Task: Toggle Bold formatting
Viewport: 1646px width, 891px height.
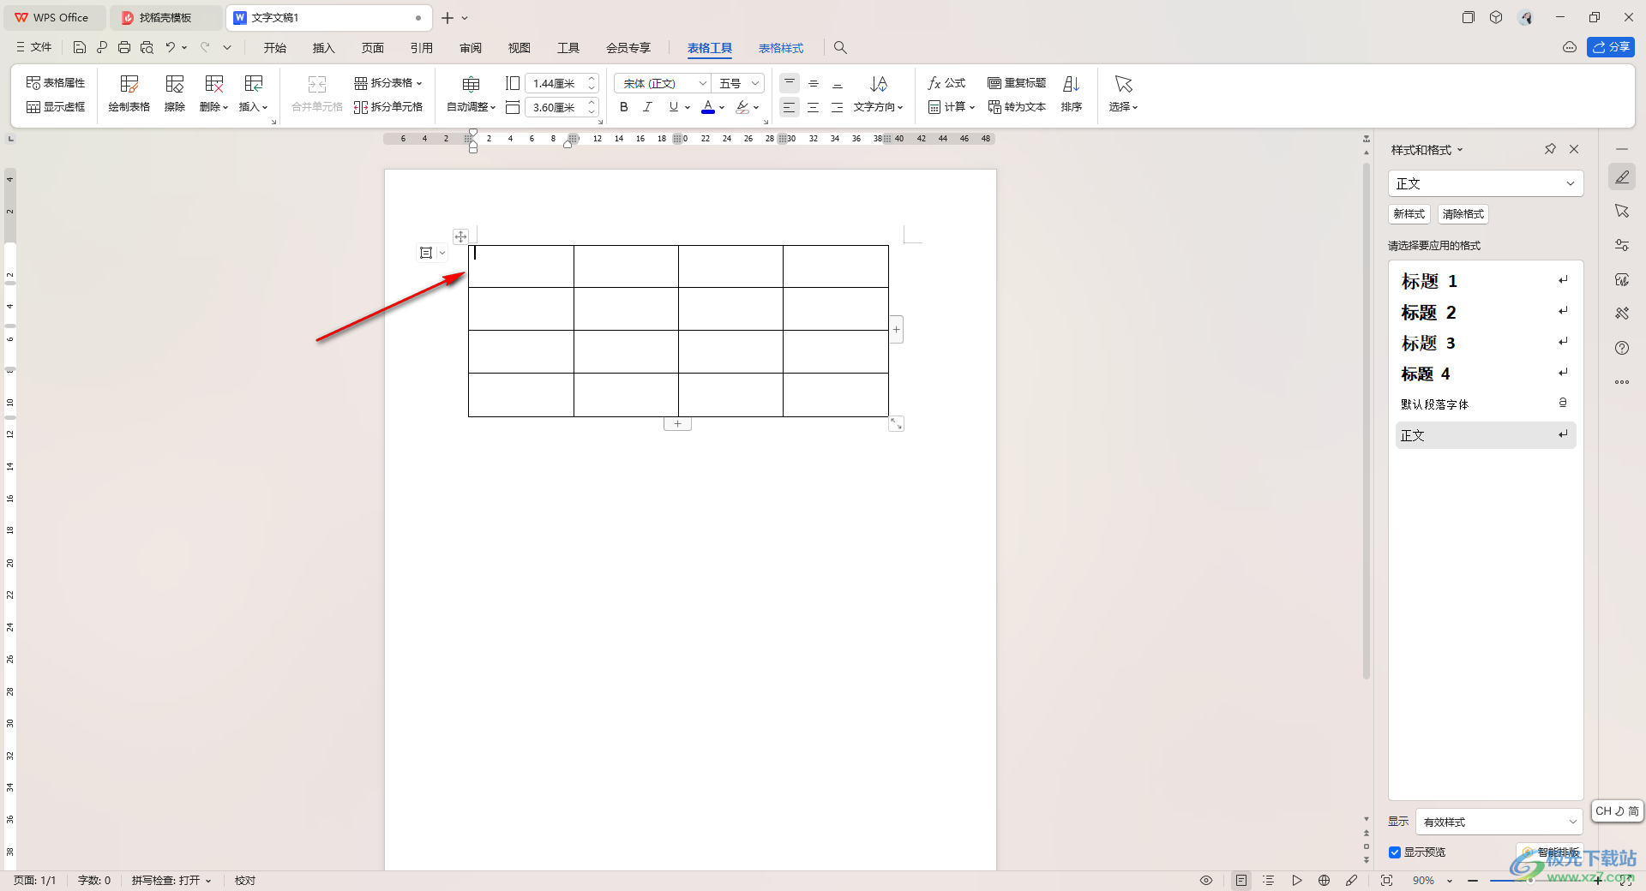Action: coord(624,107)
